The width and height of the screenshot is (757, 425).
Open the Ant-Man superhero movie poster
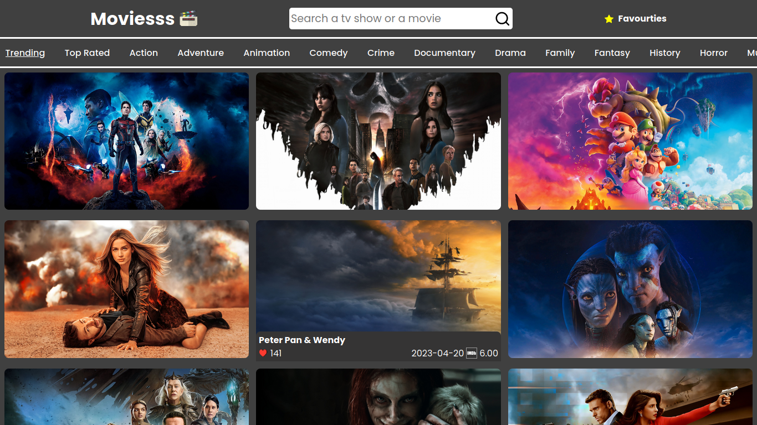126,141
